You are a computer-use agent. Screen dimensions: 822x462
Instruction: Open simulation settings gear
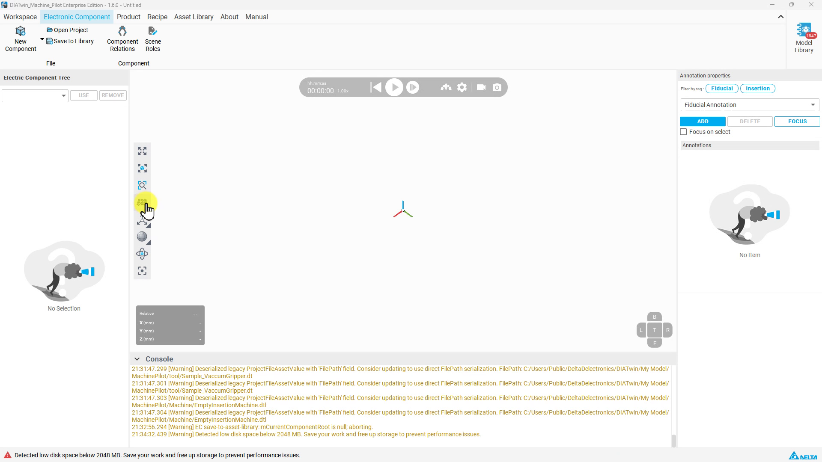(x=462, y=87)
